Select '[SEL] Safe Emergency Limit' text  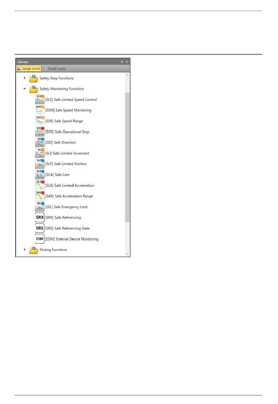pos(66,207)
